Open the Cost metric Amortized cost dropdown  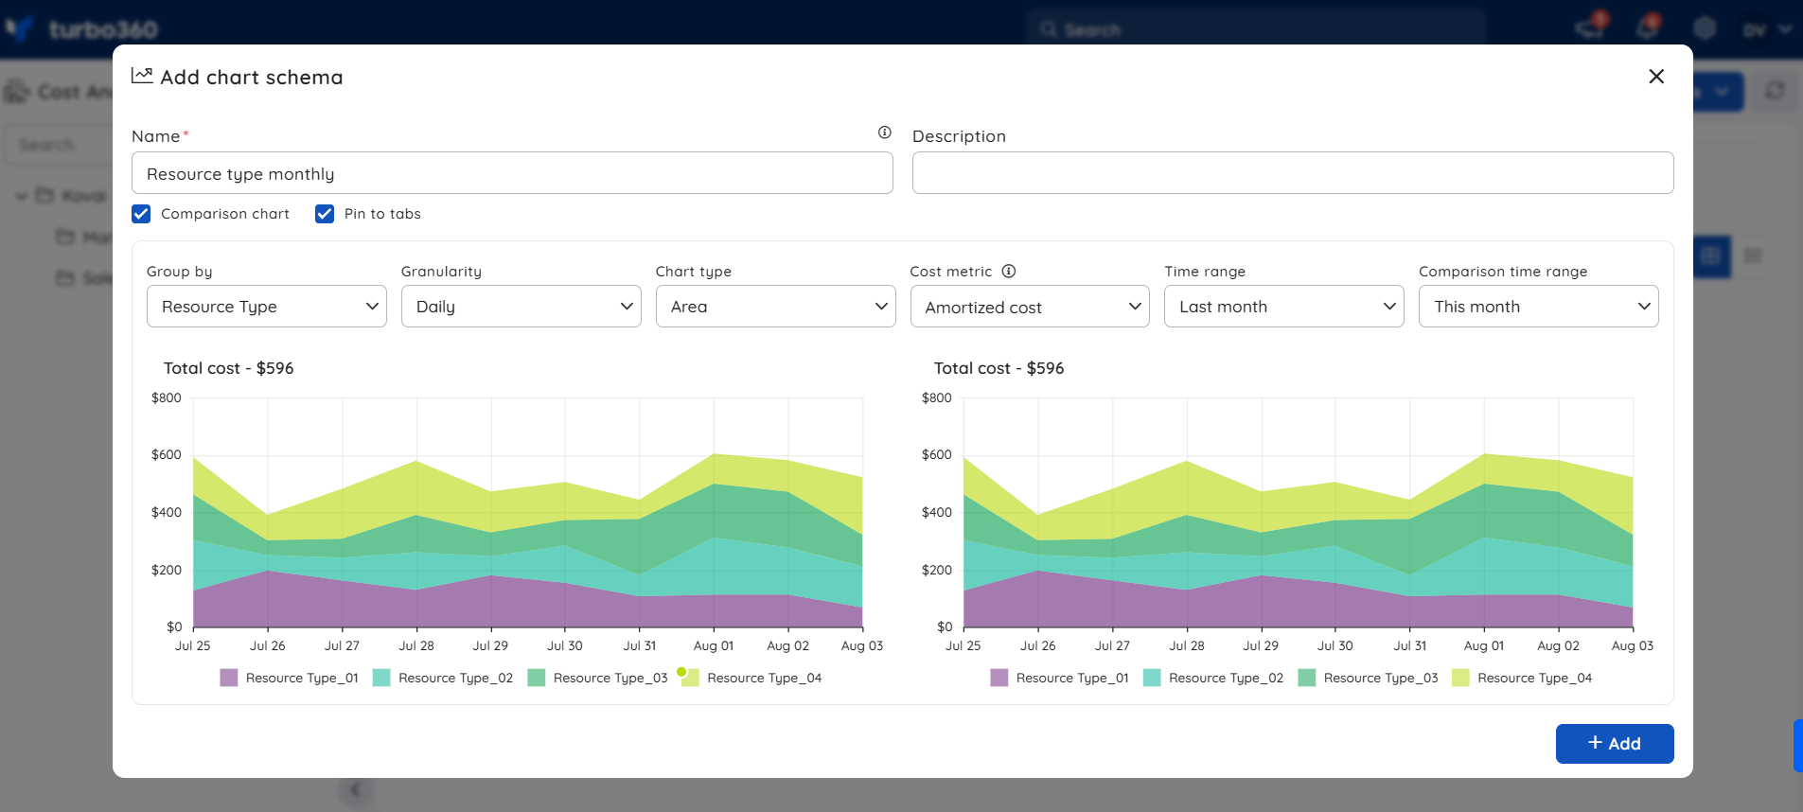pos(1030,307)
